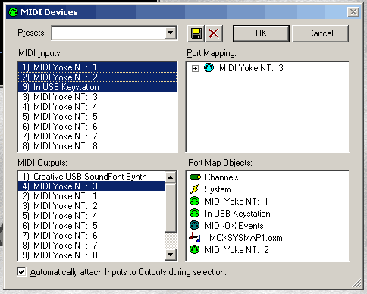Image resolution: width=367 pixels, height=294 pixels.
Task: Select output '7) MIDI Yoke NT: 6'
Action: [x=92, y=236]
